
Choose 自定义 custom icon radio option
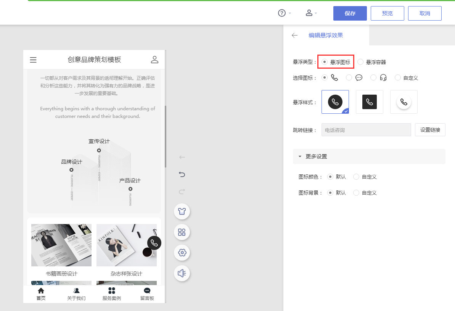tap(398, 77)
